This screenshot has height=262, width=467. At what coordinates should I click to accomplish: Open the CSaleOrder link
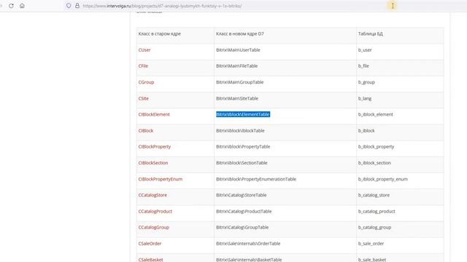coord(150,243)
